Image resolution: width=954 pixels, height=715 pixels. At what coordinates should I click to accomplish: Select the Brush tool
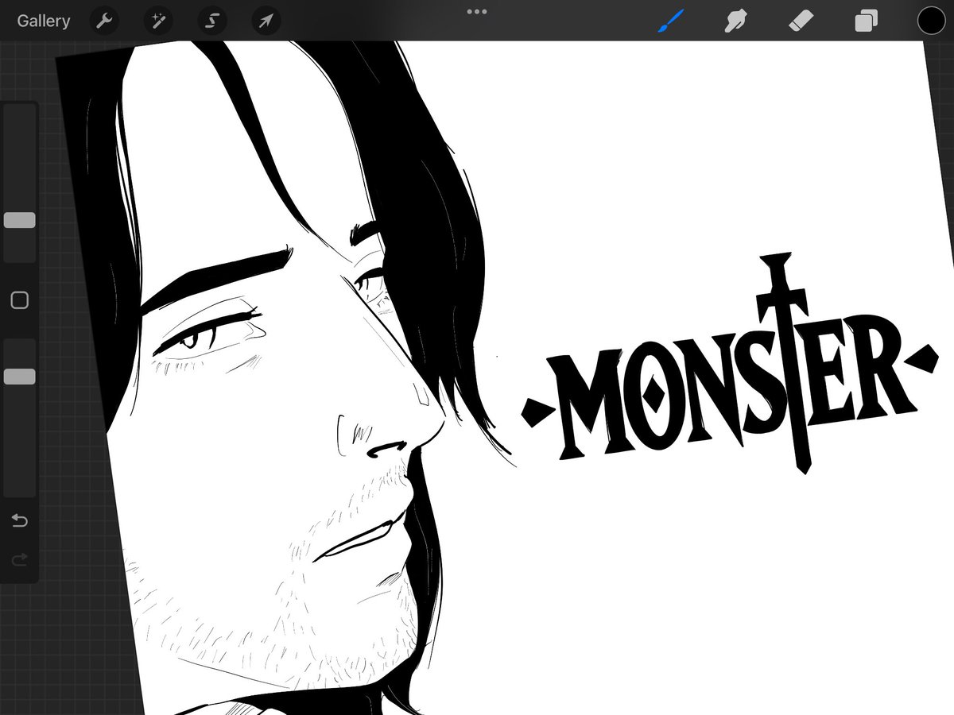click(x=671, y=21)
